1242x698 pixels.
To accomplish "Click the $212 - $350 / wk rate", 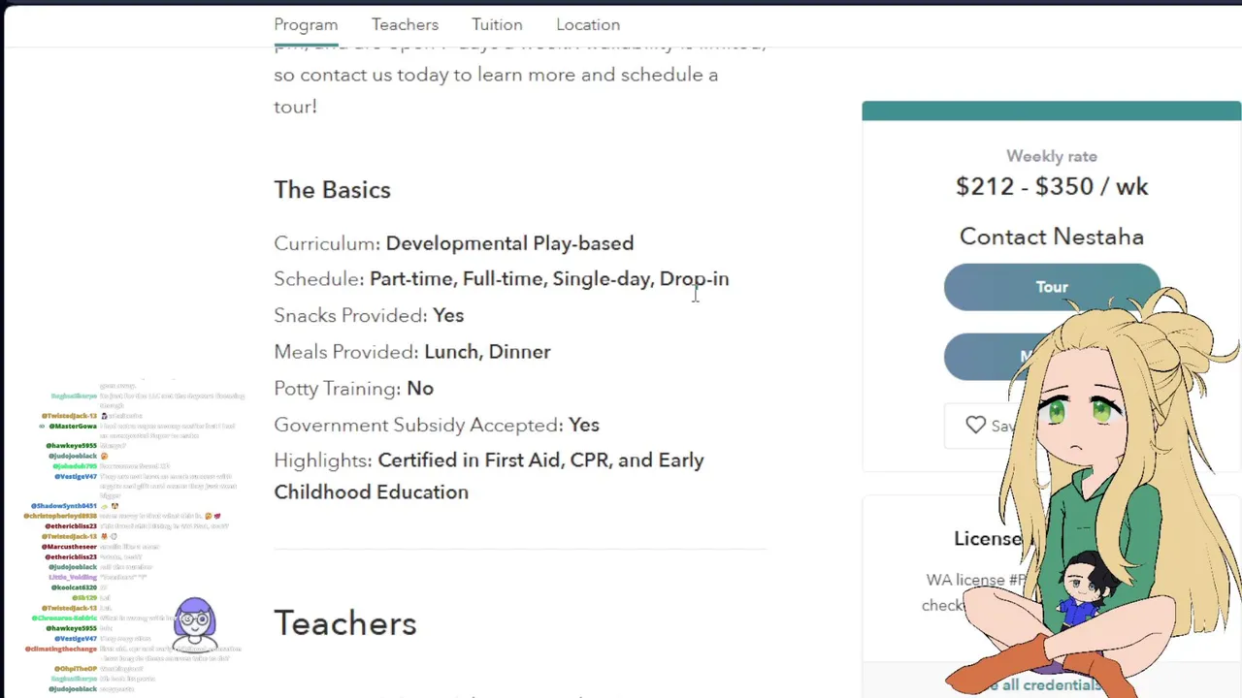I will coord(1052,186).
